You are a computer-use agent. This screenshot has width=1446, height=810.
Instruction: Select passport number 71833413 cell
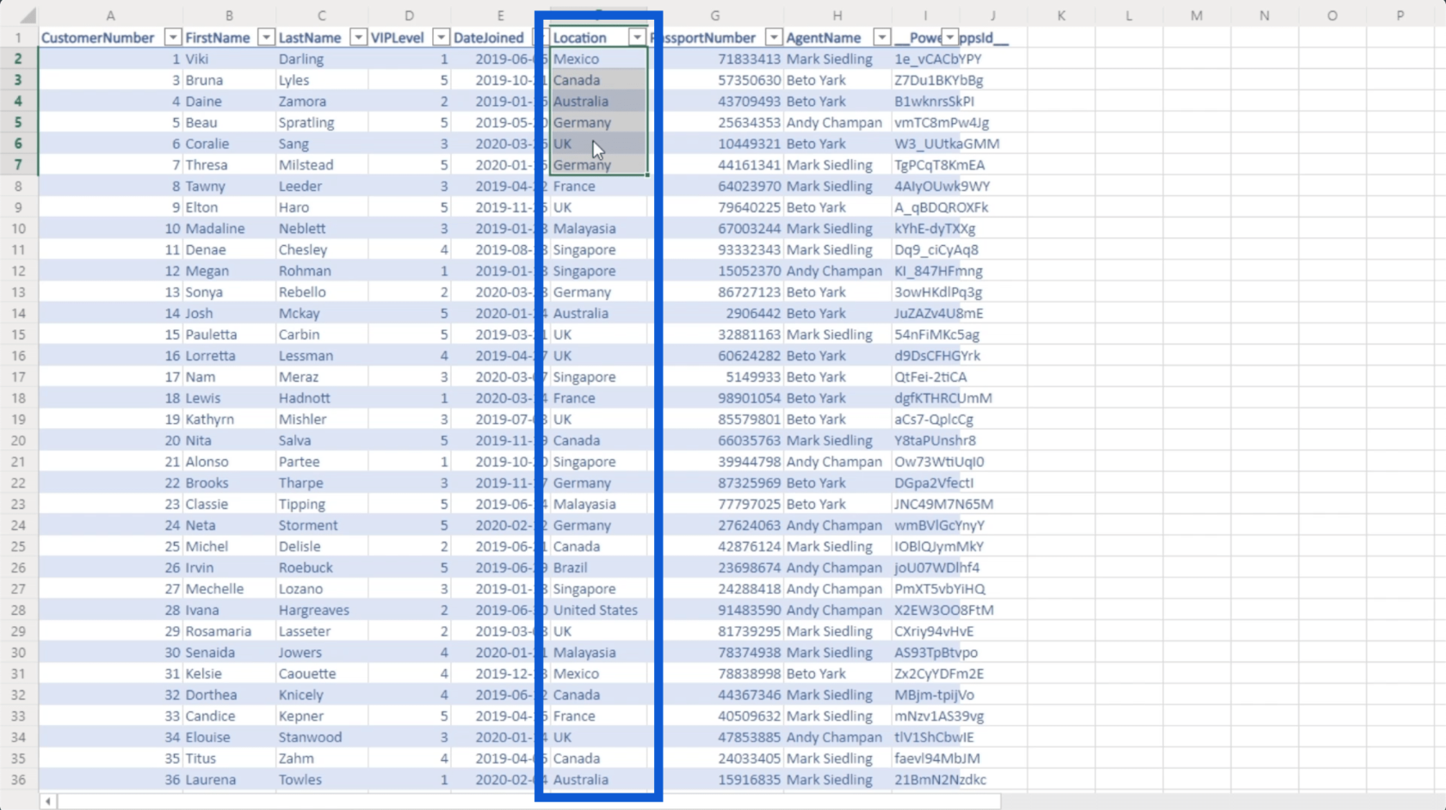pos(715,58)
